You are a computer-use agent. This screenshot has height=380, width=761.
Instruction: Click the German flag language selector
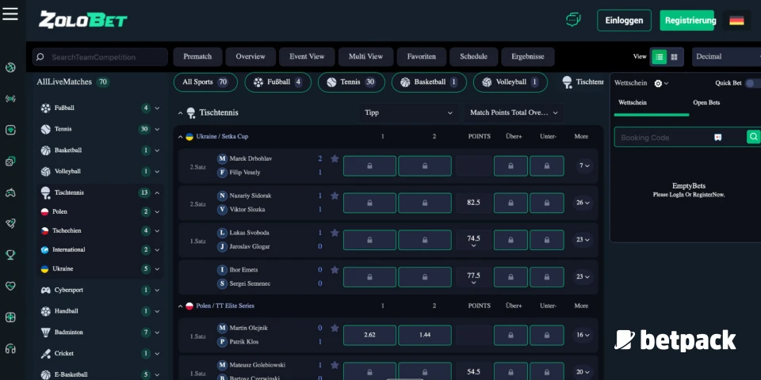pyautogui.click(x=736, y=20)
